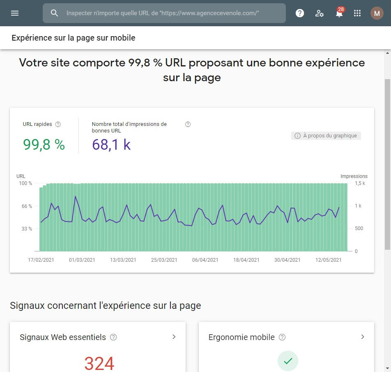Open the account avatar M
The width and height of the screenshot is (391, 372).
(x=377, y=13)
